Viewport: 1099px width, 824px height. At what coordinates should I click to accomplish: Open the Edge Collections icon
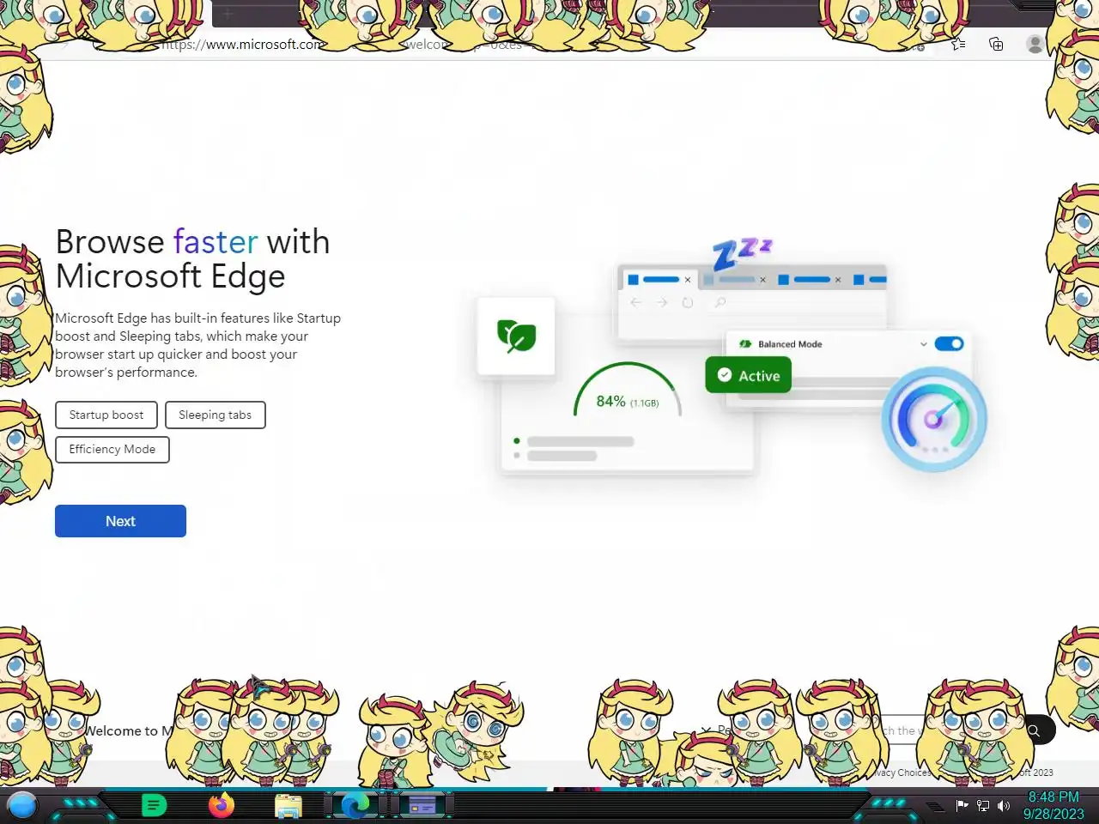point(996,44)
